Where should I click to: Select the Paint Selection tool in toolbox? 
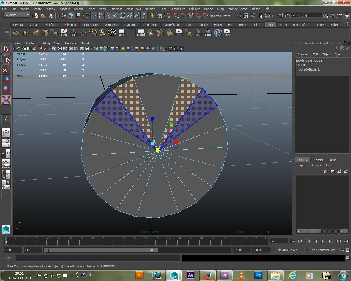click(6, 69)
